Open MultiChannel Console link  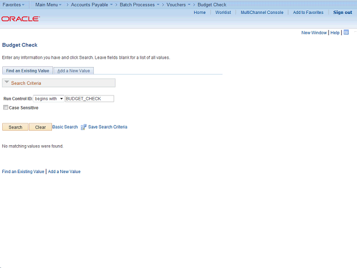(x=262, y=12)
